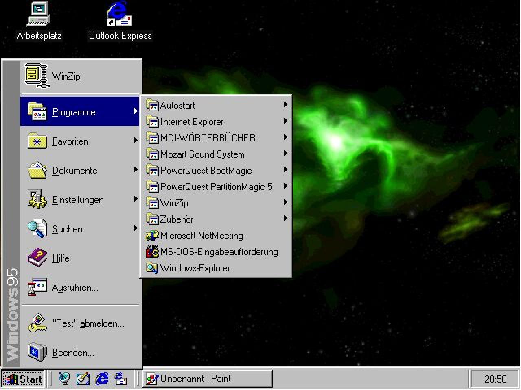
Task: Click the Windows-Explorer label
Action: pyautogui.click(x=195, y=268)
